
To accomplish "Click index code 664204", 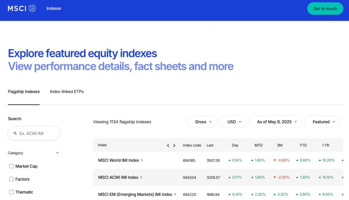I will pos(189,177).
